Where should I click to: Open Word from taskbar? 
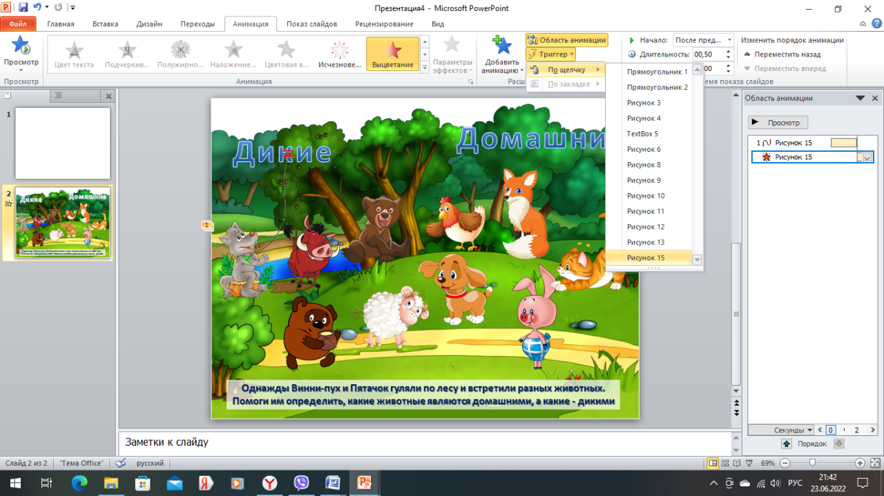click(333, 482)
